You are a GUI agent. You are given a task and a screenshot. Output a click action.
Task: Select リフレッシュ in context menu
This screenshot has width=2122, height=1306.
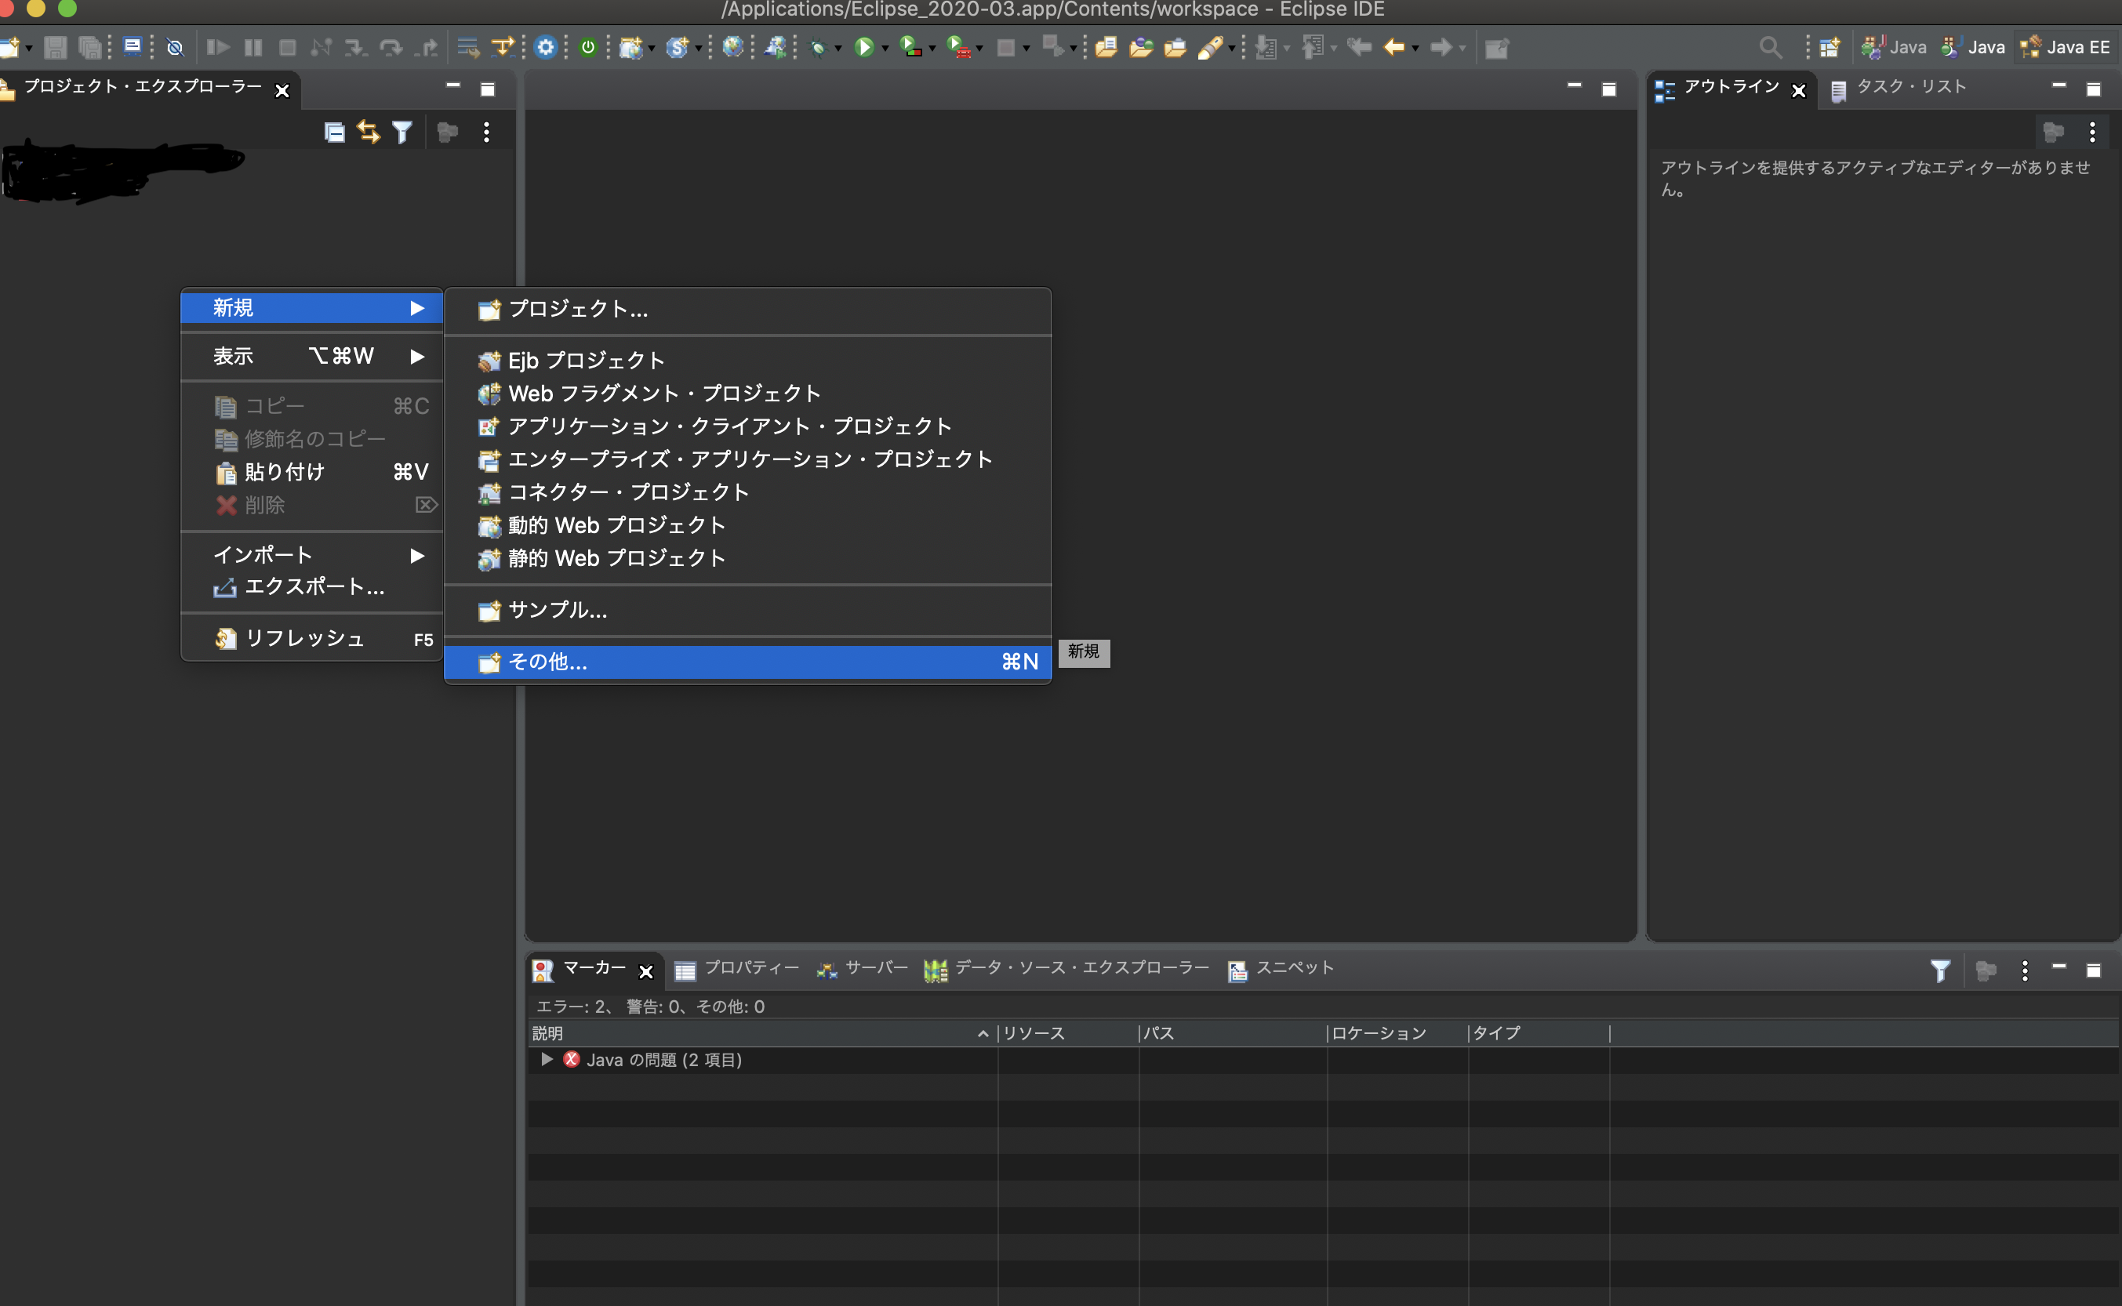[x=312, y=638]
